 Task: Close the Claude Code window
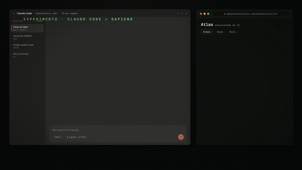pos(187,13)
